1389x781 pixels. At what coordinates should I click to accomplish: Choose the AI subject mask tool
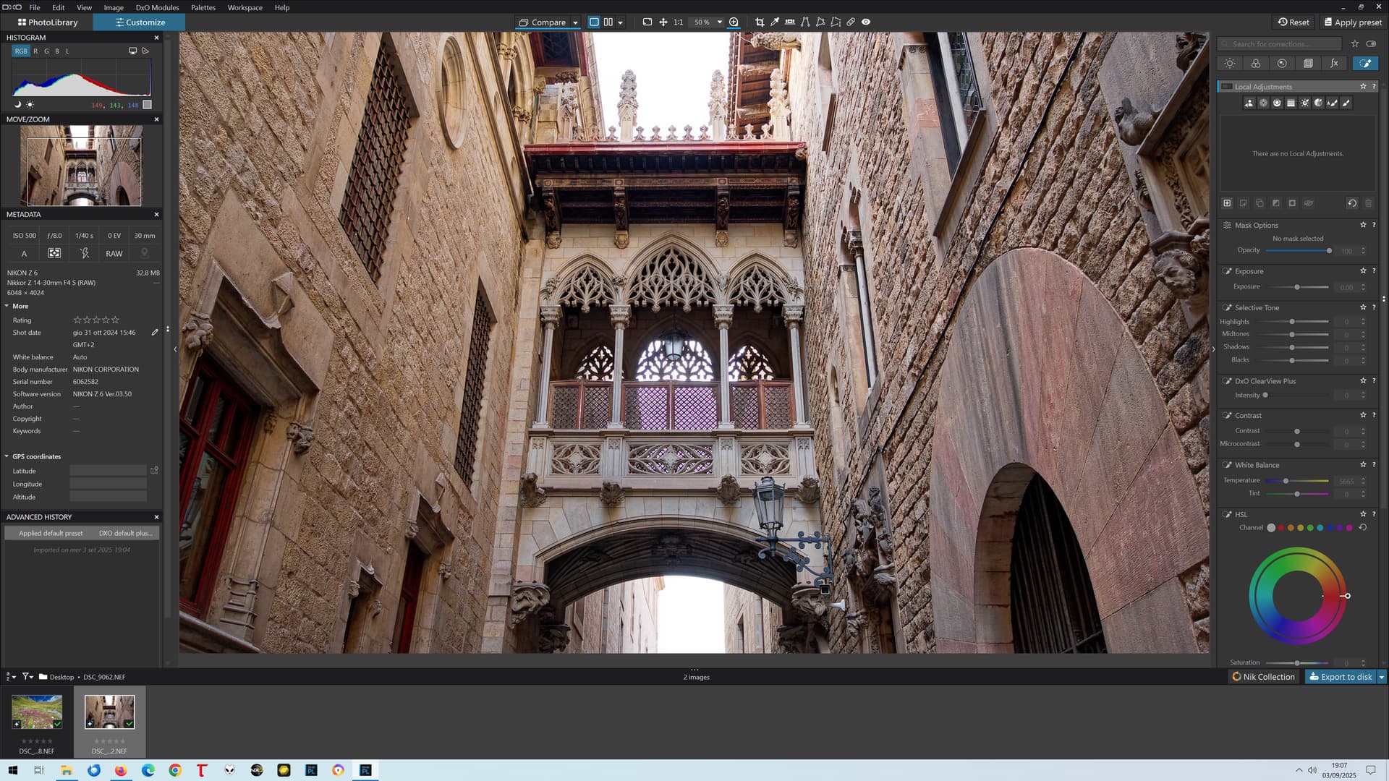(1249, 103)
